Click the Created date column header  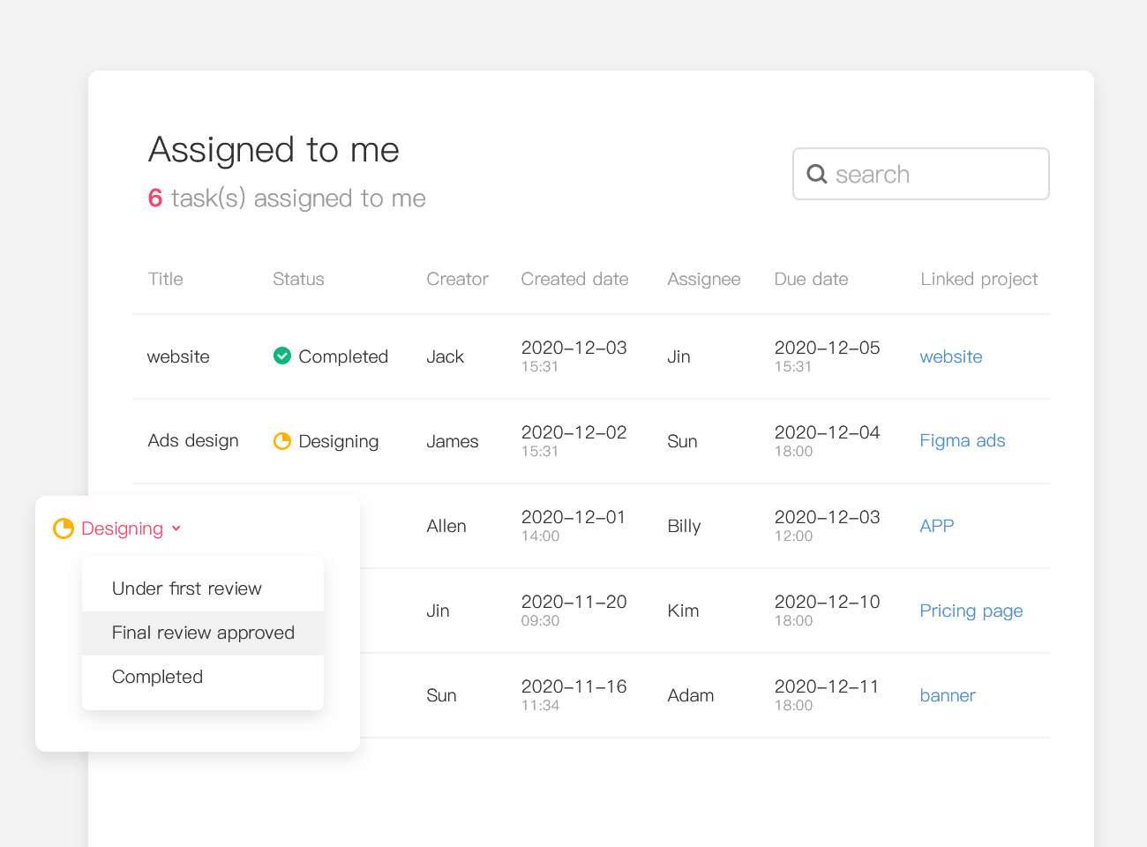574,279
